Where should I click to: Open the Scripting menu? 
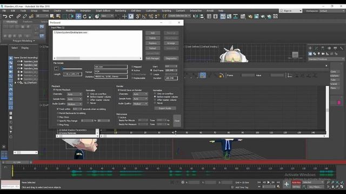pyautogui.click(x=167, y=11)
